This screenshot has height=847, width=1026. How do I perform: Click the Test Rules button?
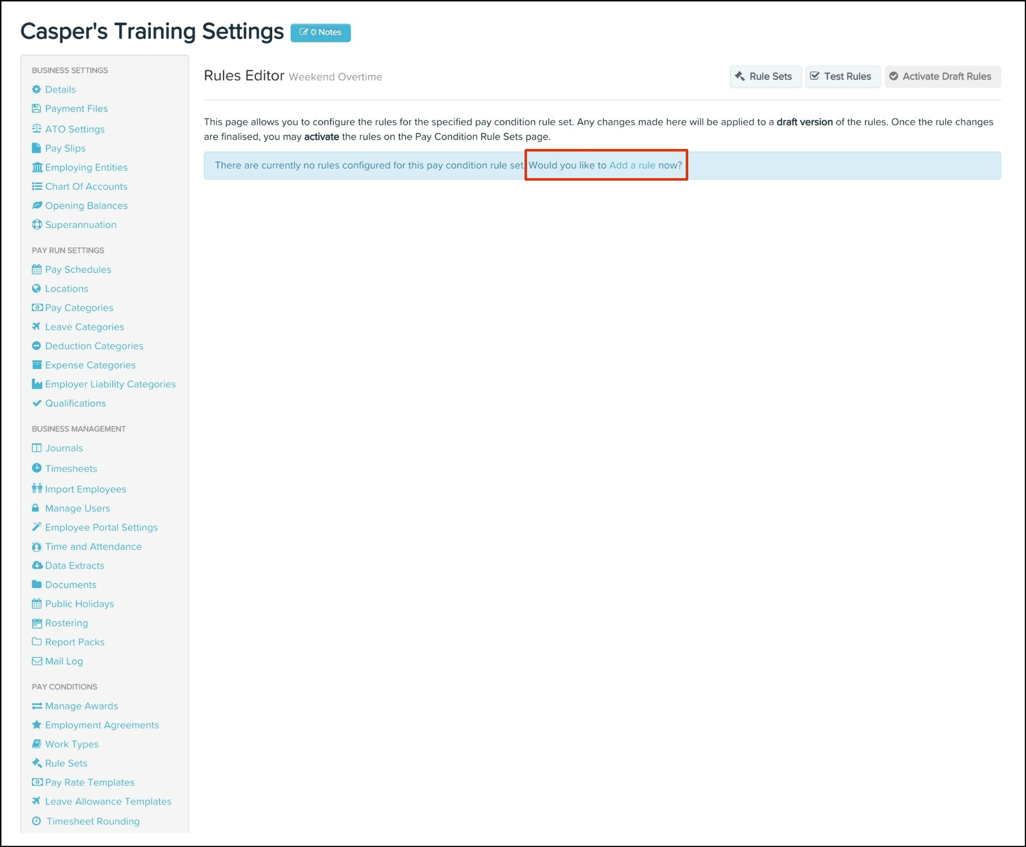[842, 76]
